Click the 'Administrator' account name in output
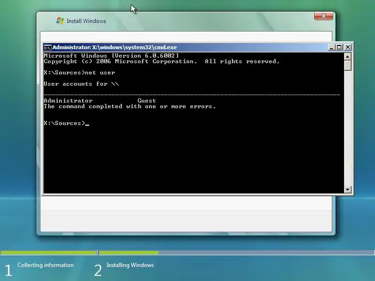This screenshot has height=281, width=375. click(x=68, y=101)
